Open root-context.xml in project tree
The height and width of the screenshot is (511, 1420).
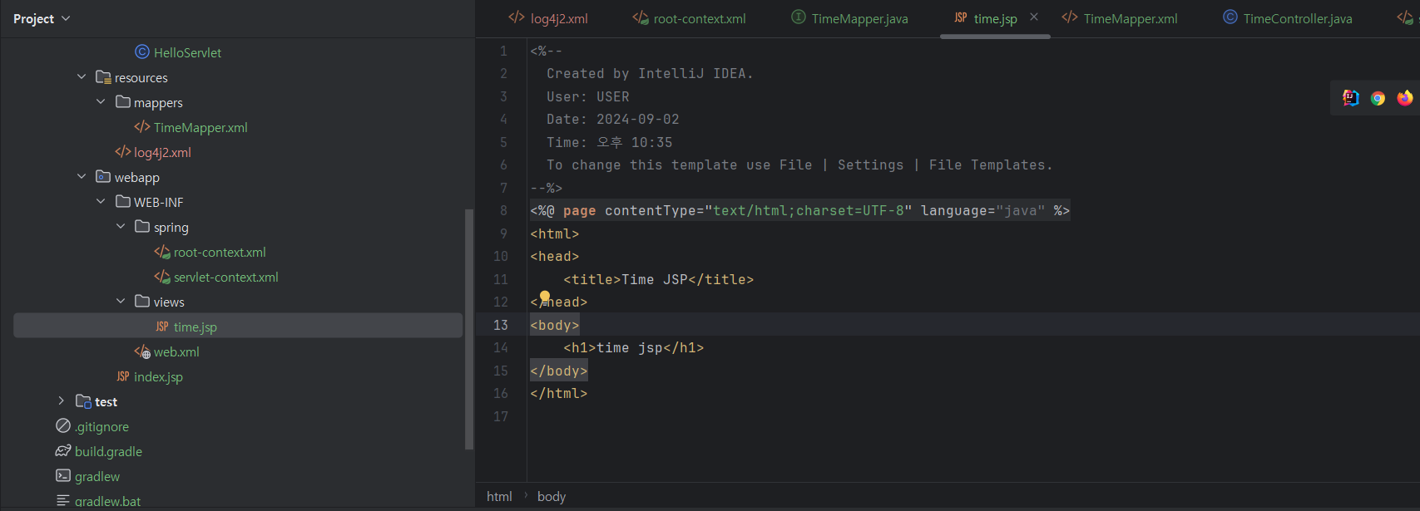[220, 252]
